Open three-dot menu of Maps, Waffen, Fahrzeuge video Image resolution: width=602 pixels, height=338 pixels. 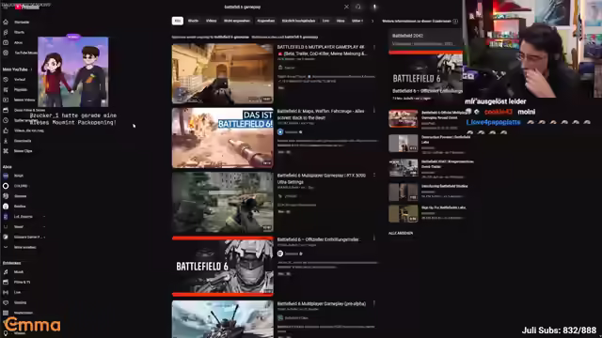click(x=374, y=111)
